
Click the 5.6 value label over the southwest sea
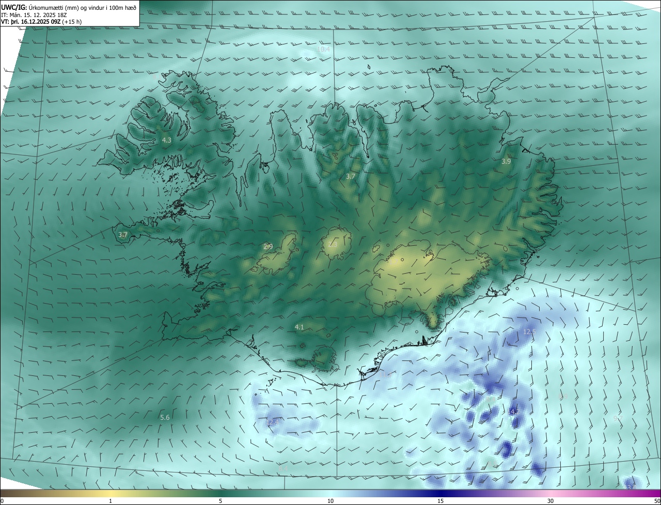[x=165, y=417]
